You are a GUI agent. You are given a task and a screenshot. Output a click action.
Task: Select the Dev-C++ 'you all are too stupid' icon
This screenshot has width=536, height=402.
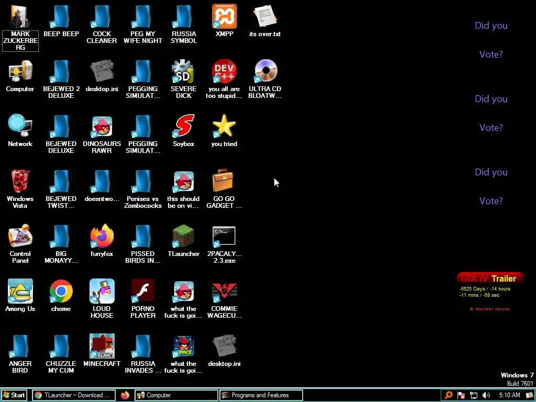point(224,72)
